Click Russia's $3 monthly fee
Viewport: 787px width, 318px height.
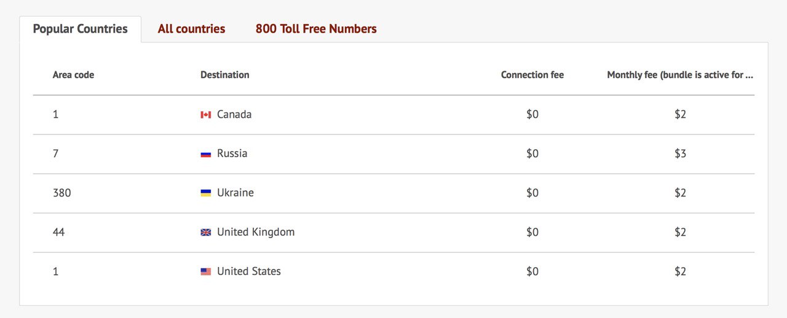pos(680,153)
